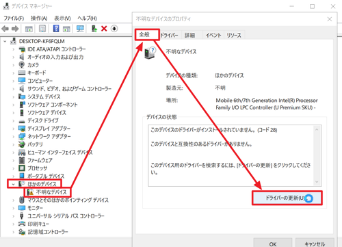The image size is (342, 247).
Task: Switch to the ドライバー tab
Action: coord(169,36)
